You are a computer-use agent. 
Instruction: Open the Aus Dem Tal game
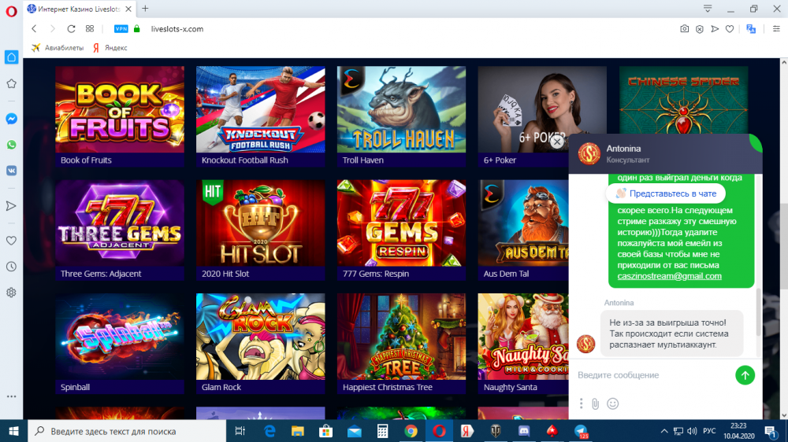coord(523,230)
